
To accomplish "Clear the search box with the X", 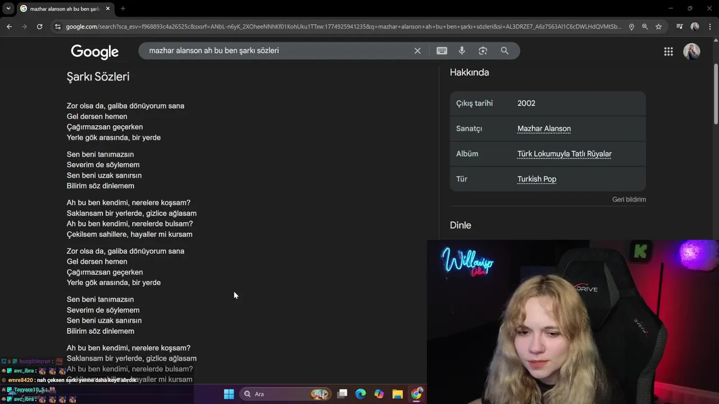I will click(x=417, y=50).
